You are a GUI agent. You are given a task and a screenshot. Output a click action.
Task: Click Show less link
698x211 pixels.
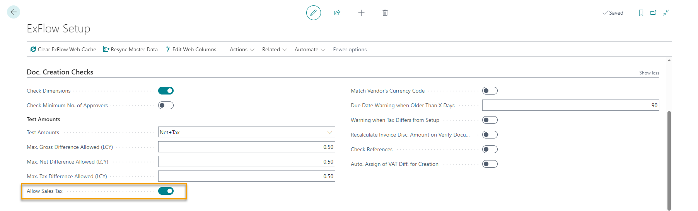(649, 73)
